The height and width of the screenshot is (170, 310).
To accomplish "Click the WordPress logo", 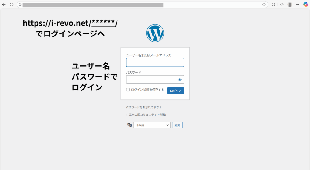I will 155,33.
